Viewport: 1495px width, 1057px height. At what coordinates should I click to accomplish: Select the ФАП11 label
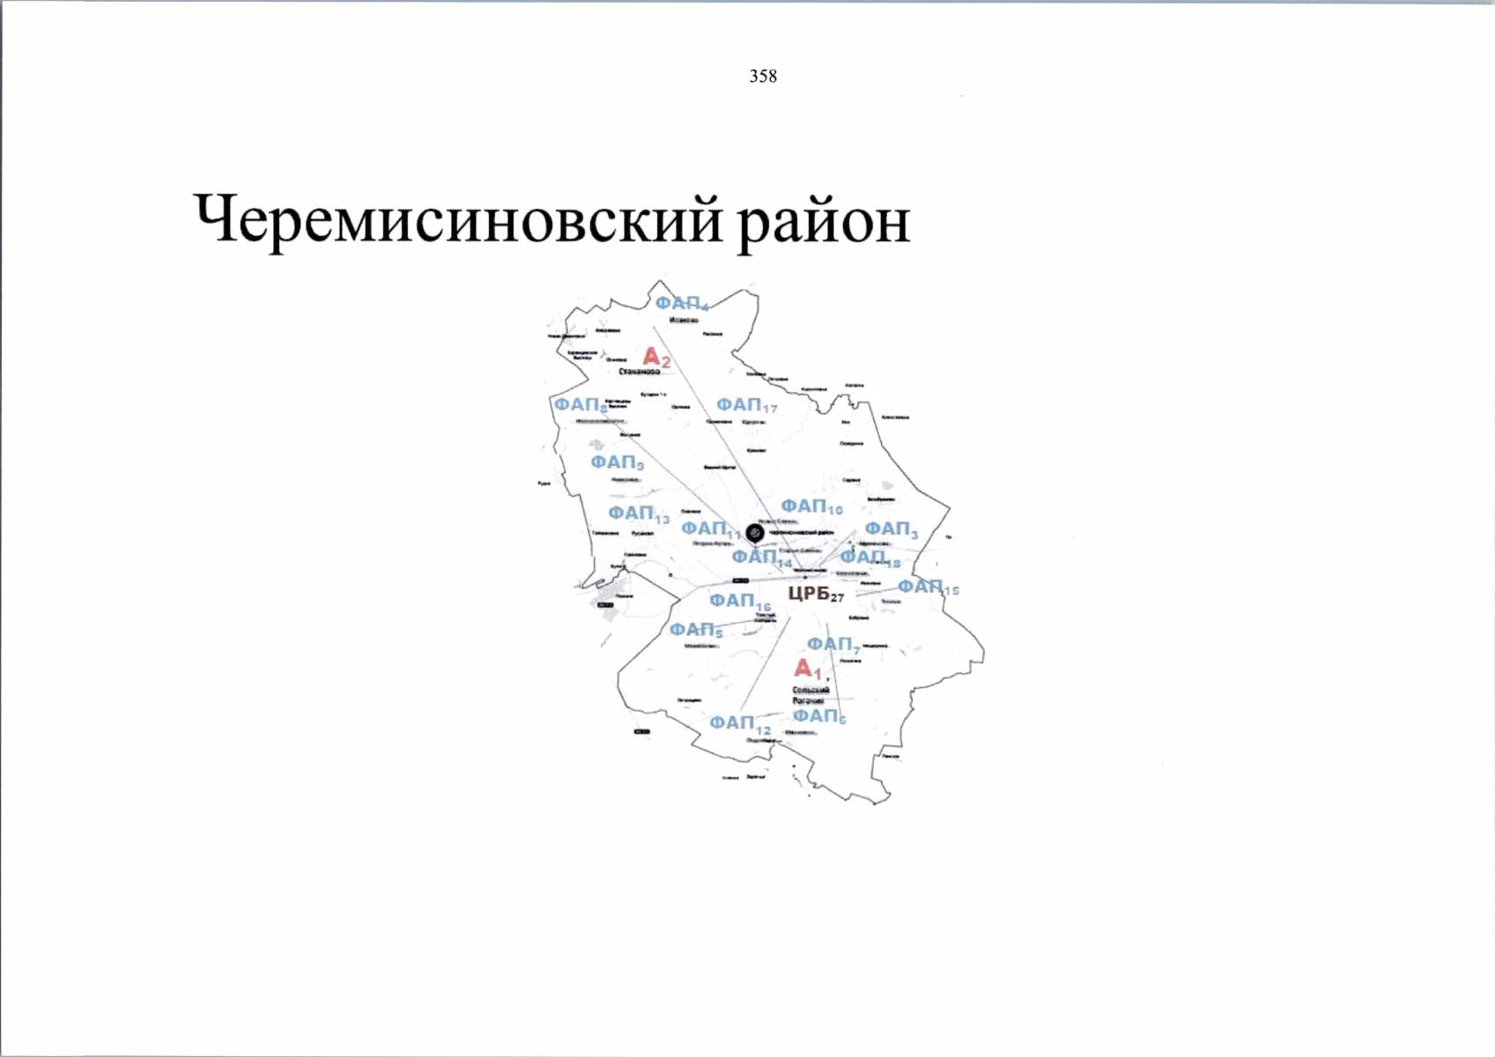pos(712,529)
